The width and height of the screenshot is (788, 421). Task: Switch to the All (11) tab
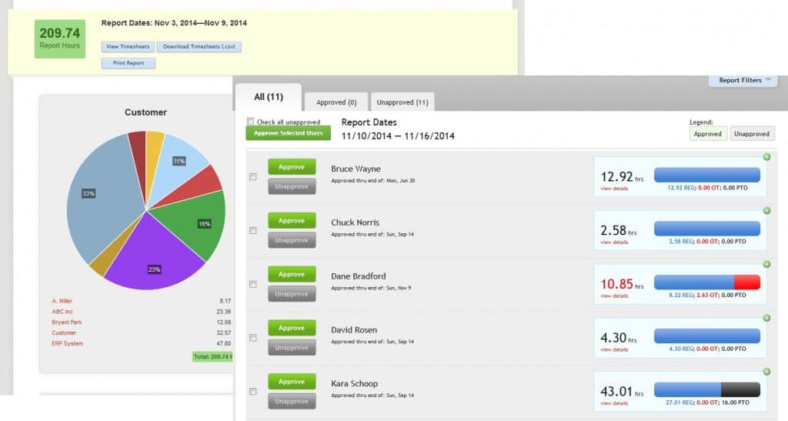[269, 97]
